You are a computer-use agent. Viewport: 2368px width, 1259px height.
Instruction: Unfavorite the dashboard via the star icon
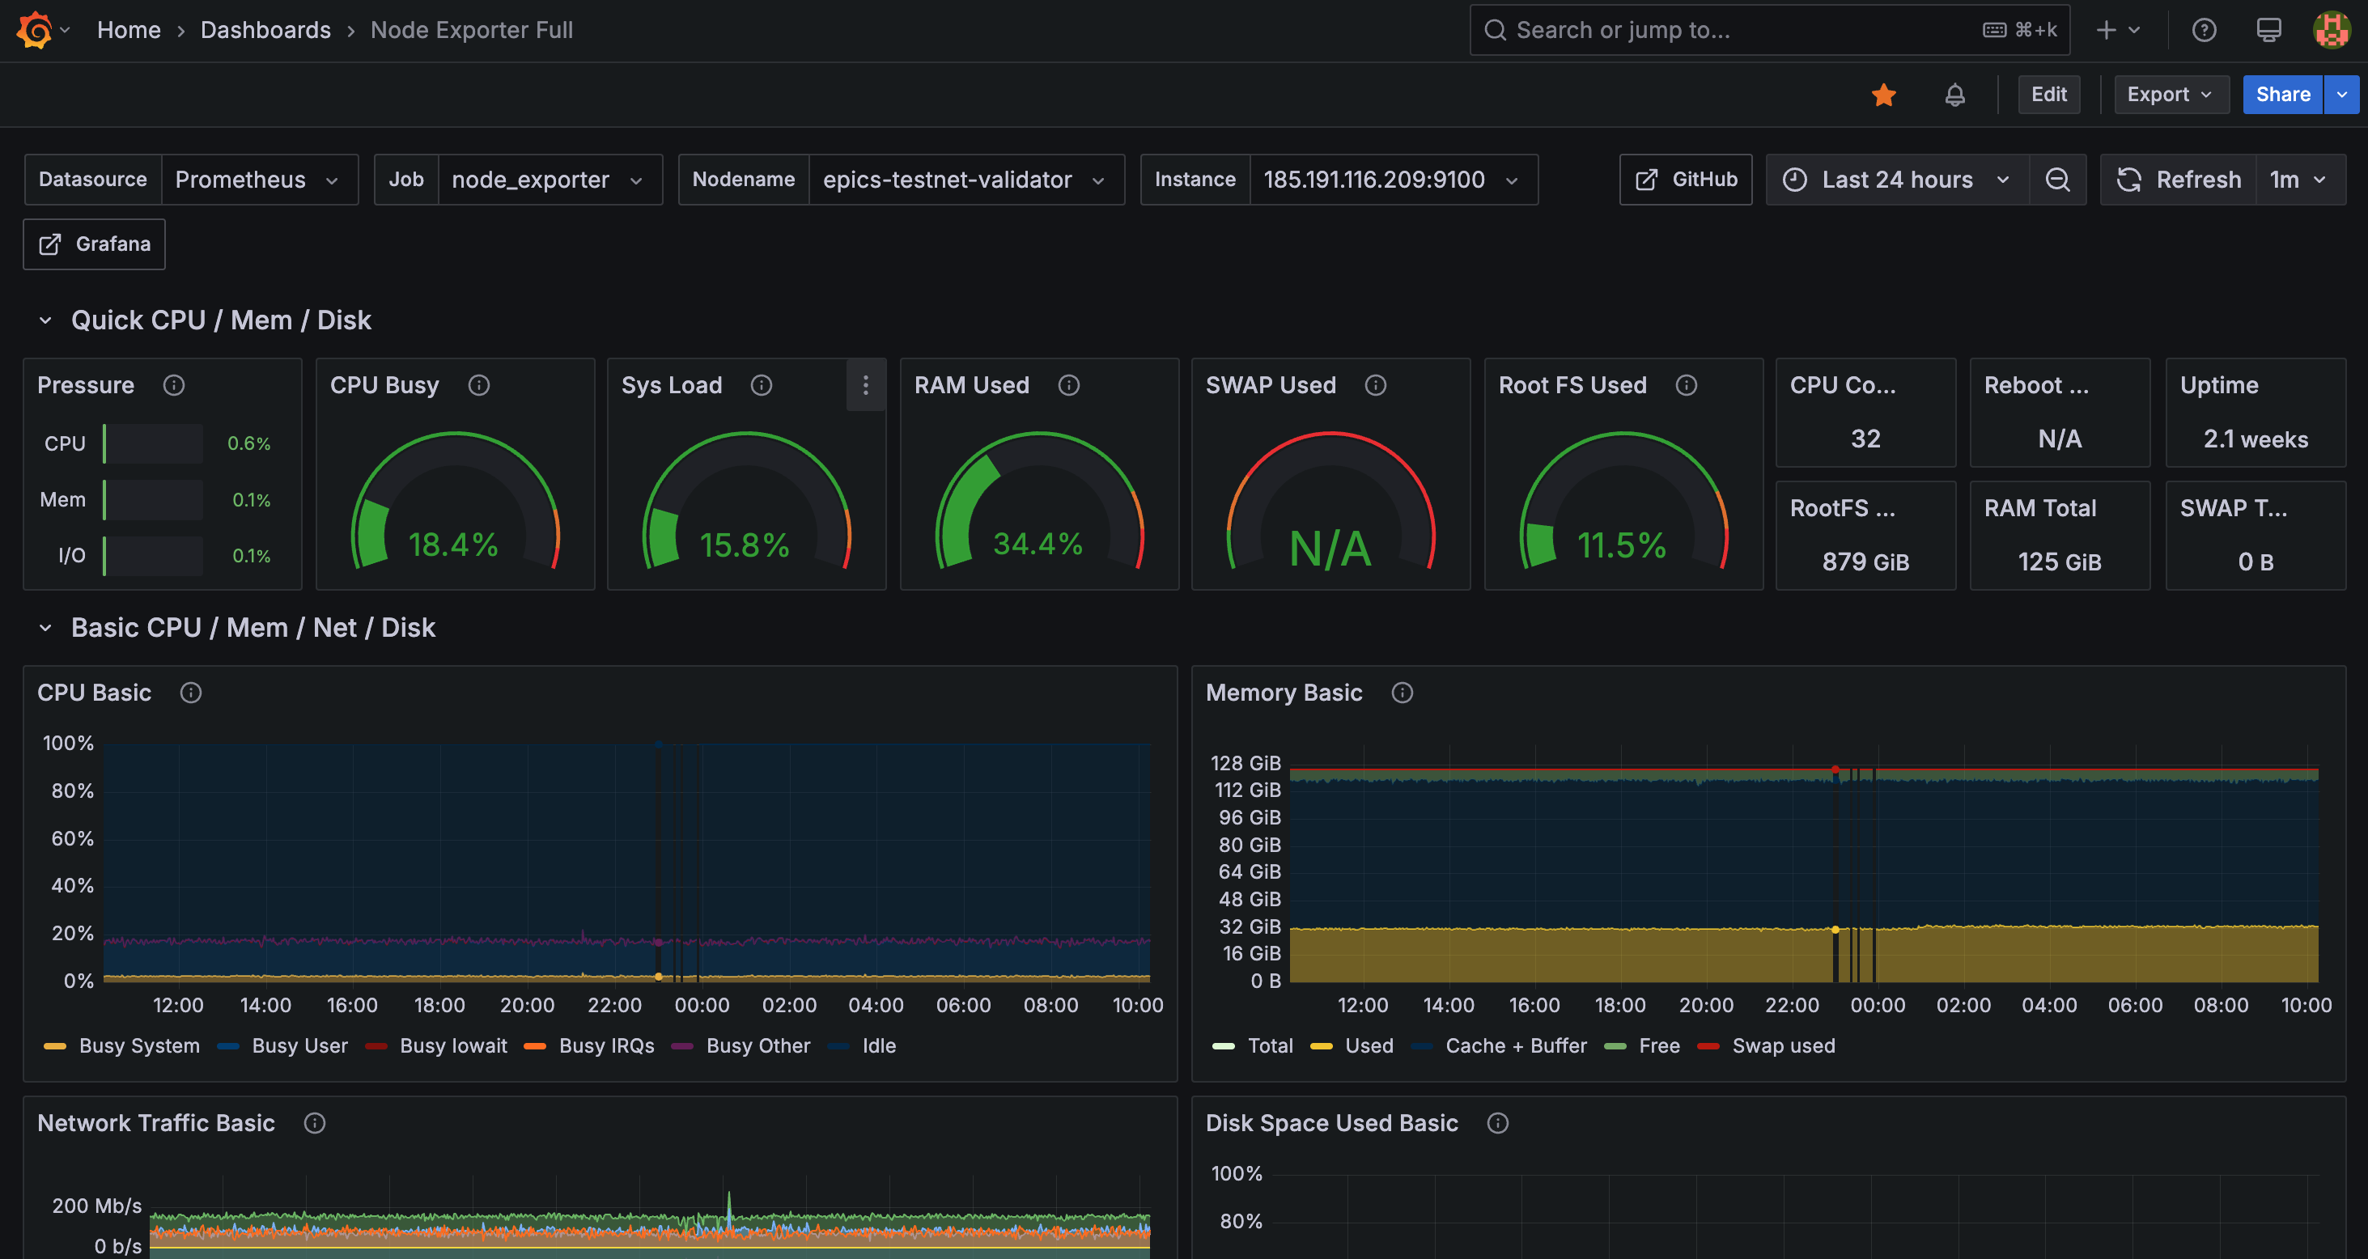[x=1885, y=95]
